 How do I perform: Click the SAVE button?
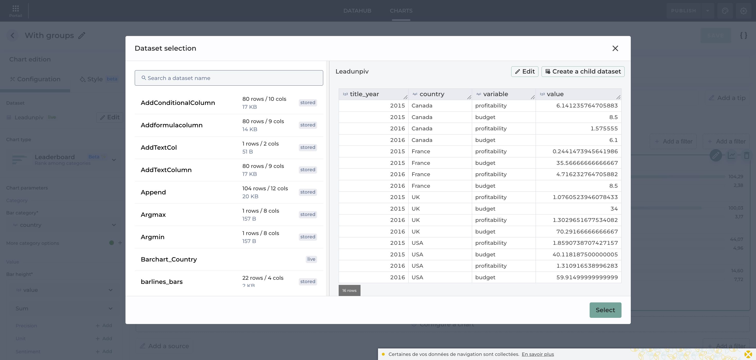(x=715, y=35)
